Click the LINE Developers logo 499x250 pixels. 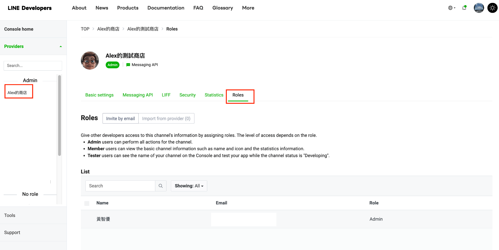pyautogui.click(x=30, y=8)
